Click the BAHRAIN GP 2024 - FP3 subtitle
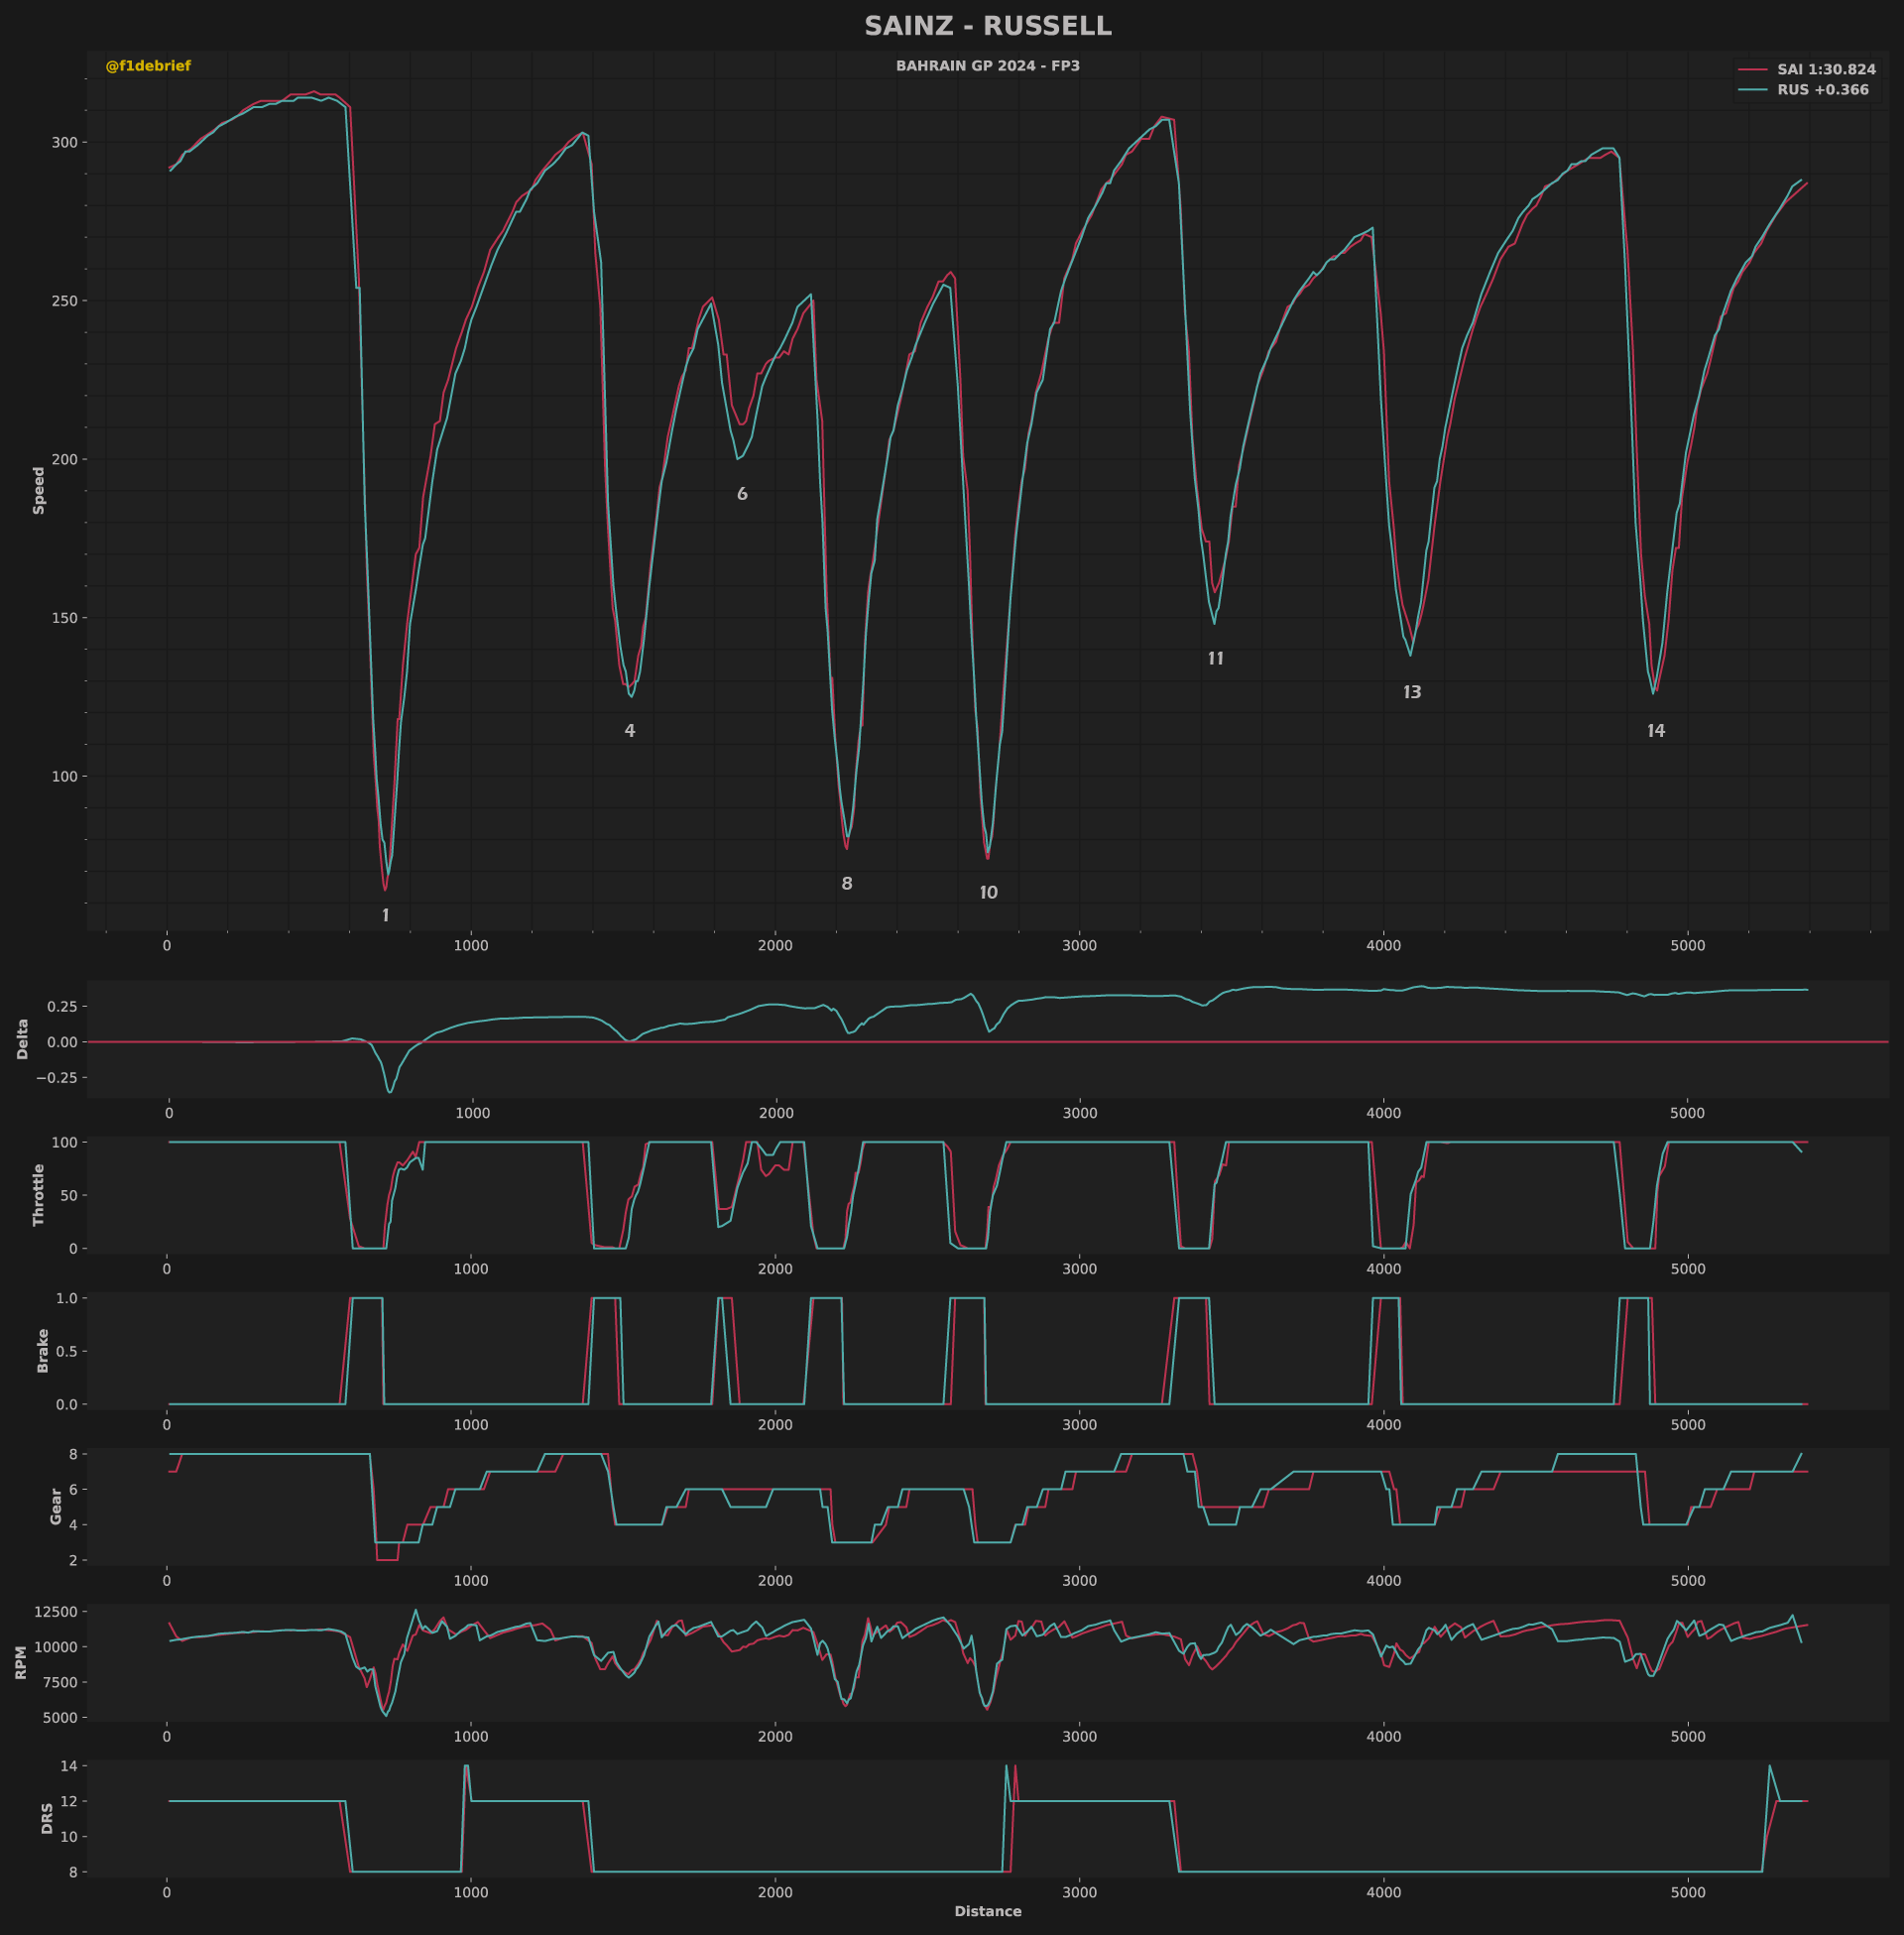Screen dimensions: 1904x1935 pos(987,66)
